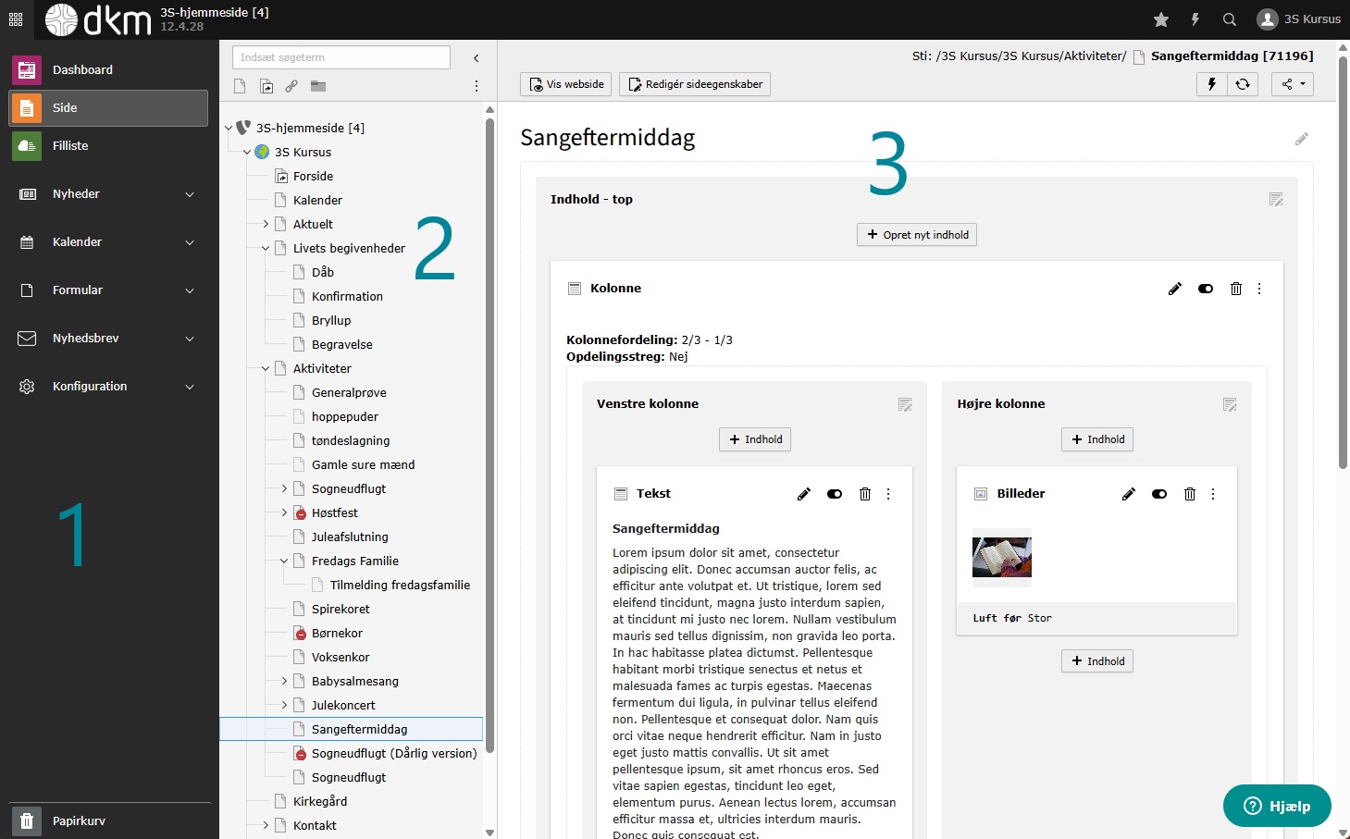Open the Filliste module

pyautogui.click(x=108, y=146)
